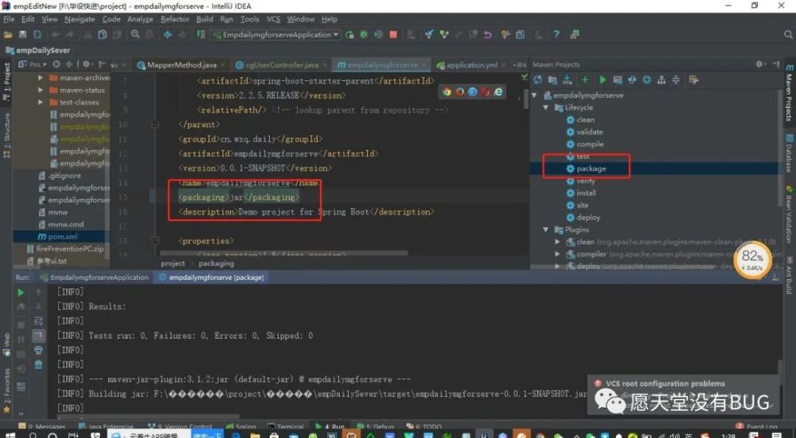Expand the compiler plugin node

pos(557,254)
